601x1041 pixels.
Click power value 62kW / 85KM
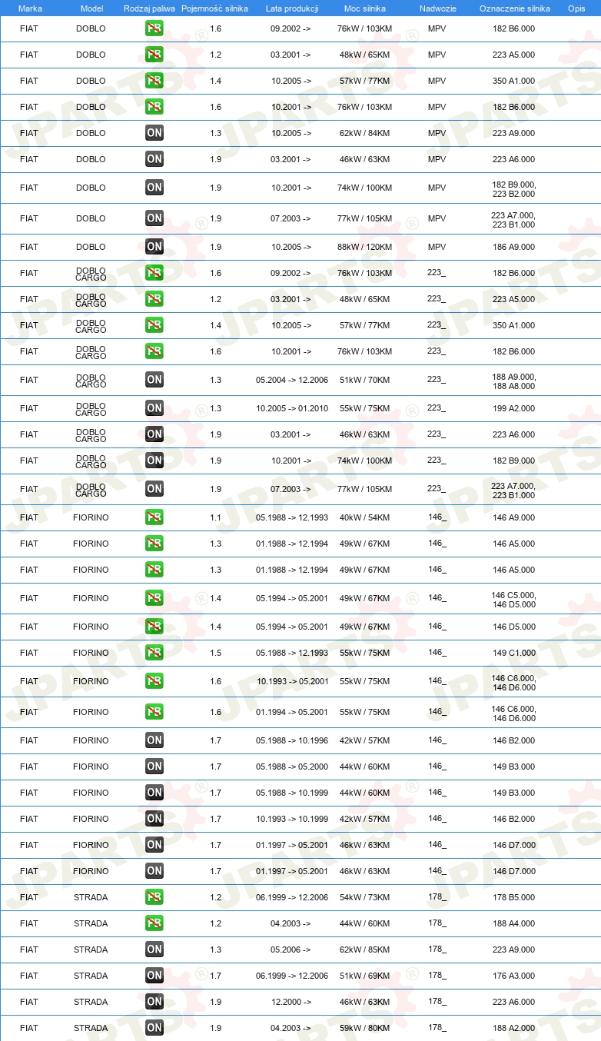point(365,950)
